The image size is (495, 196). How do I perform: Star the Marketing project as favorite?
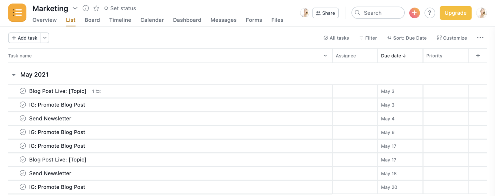pos(96,8)
